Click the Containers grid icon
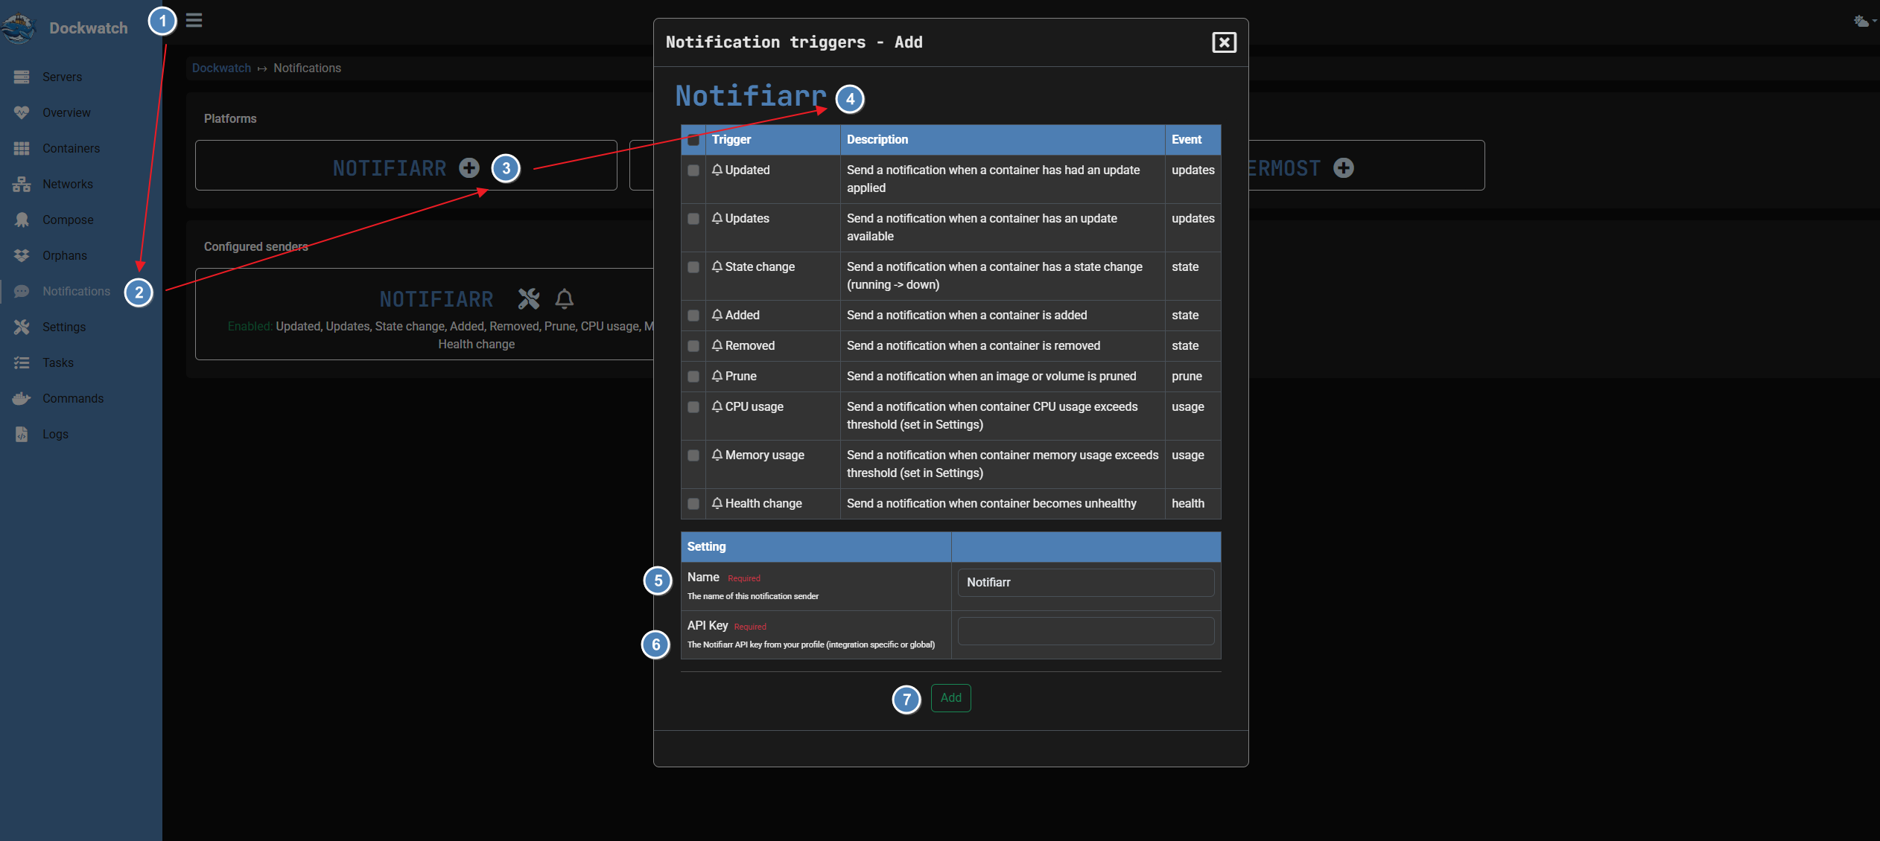Image resolution: width=1880 pixels, height=841 pixels. (22, 148)
